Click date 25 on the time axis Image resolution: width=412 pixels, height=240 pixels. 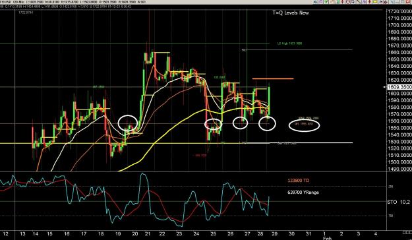(214, 233)
